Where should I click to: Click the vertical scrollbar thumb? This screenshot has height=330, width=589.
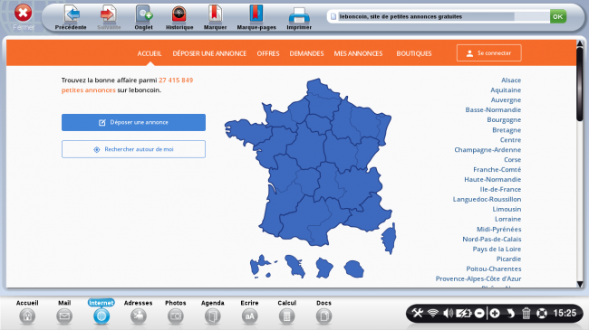(x=580, y=84)
